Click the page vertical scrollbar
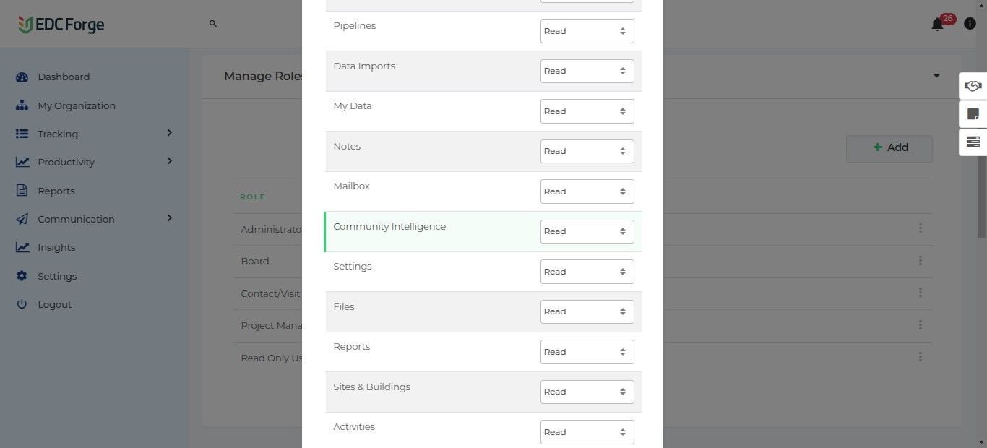This screenshot has height=448, width=987. point(981,195)
